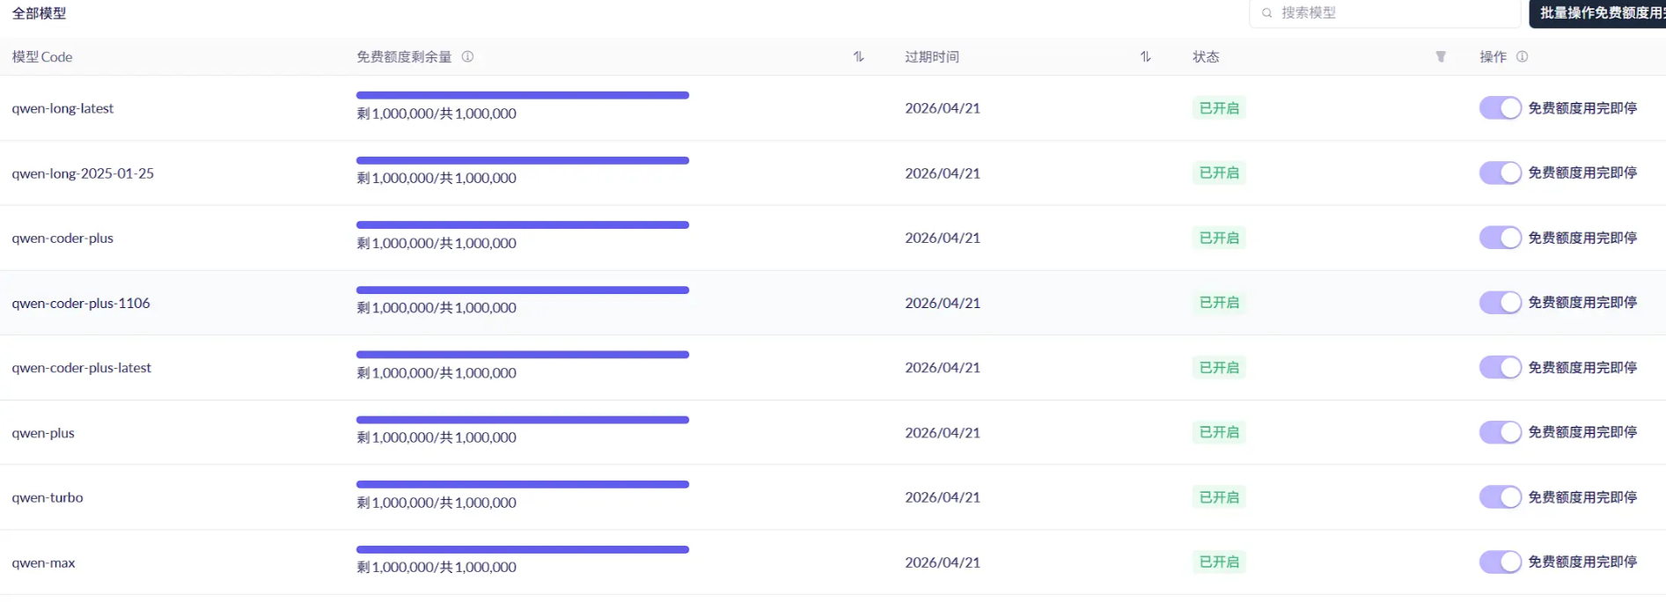Click model name qwen-turbo

(x=48, y=497)
